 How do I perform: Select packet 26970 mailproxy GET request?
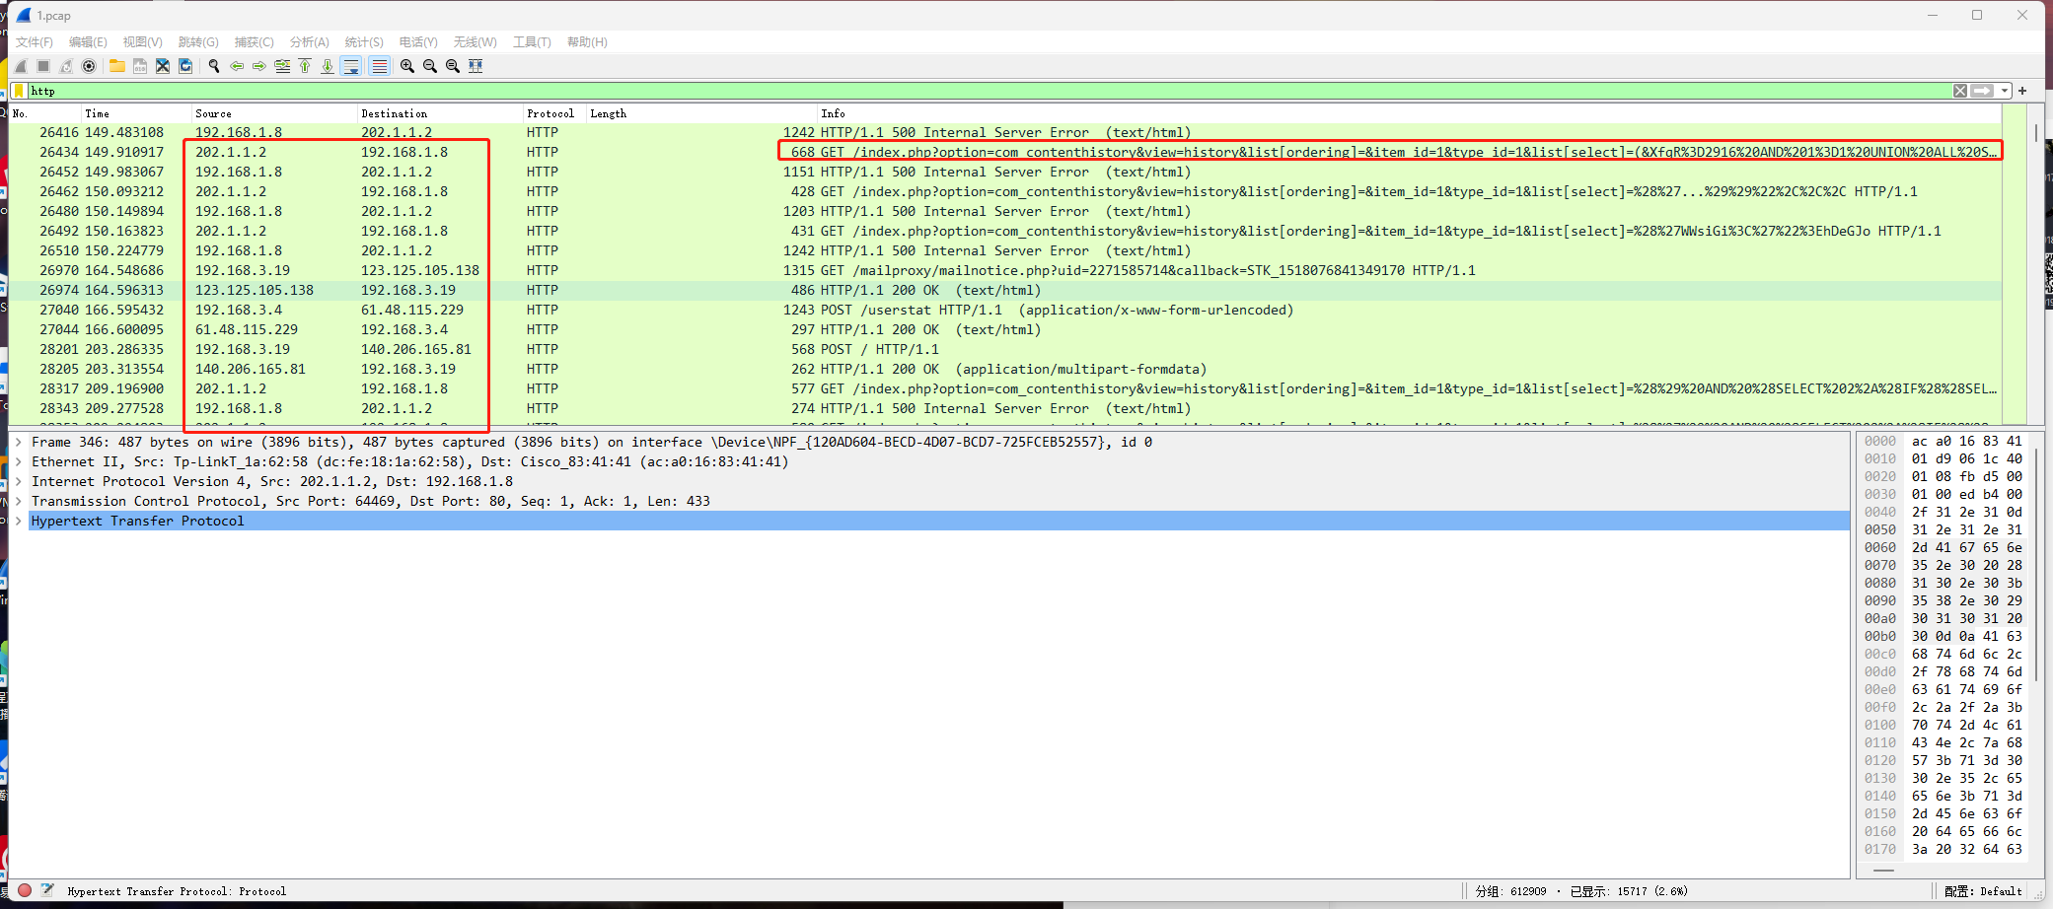[x=1005, y=270]
